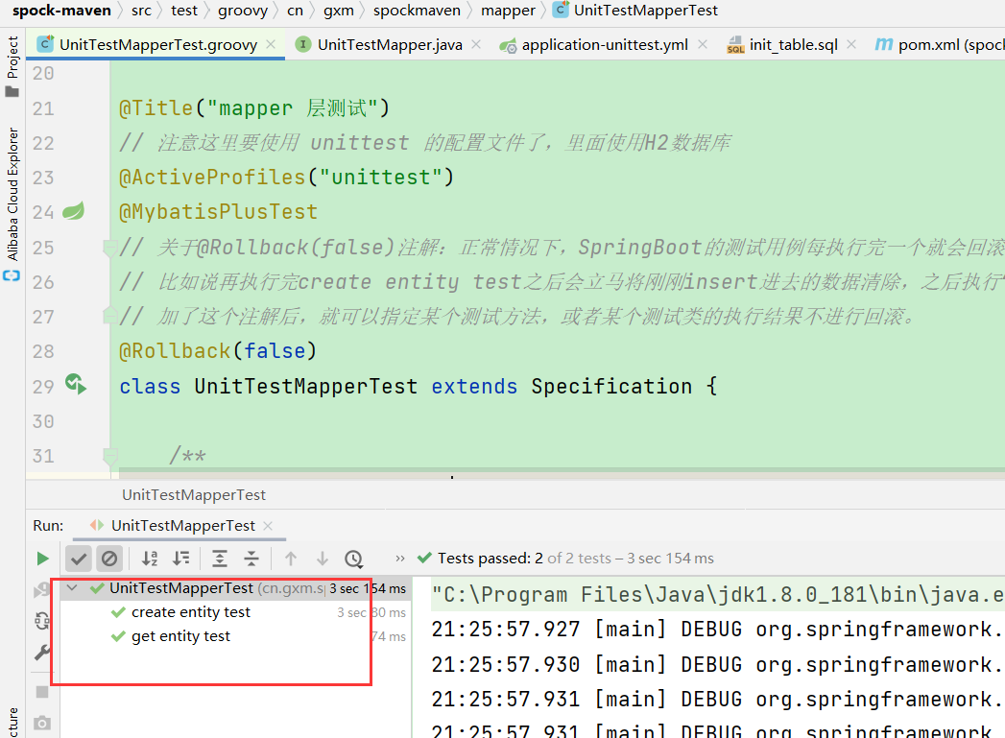Screen dimensions: 1005x738
Task: Click @Rollback(false) annotation on line 28
Action: coord(218,351)
